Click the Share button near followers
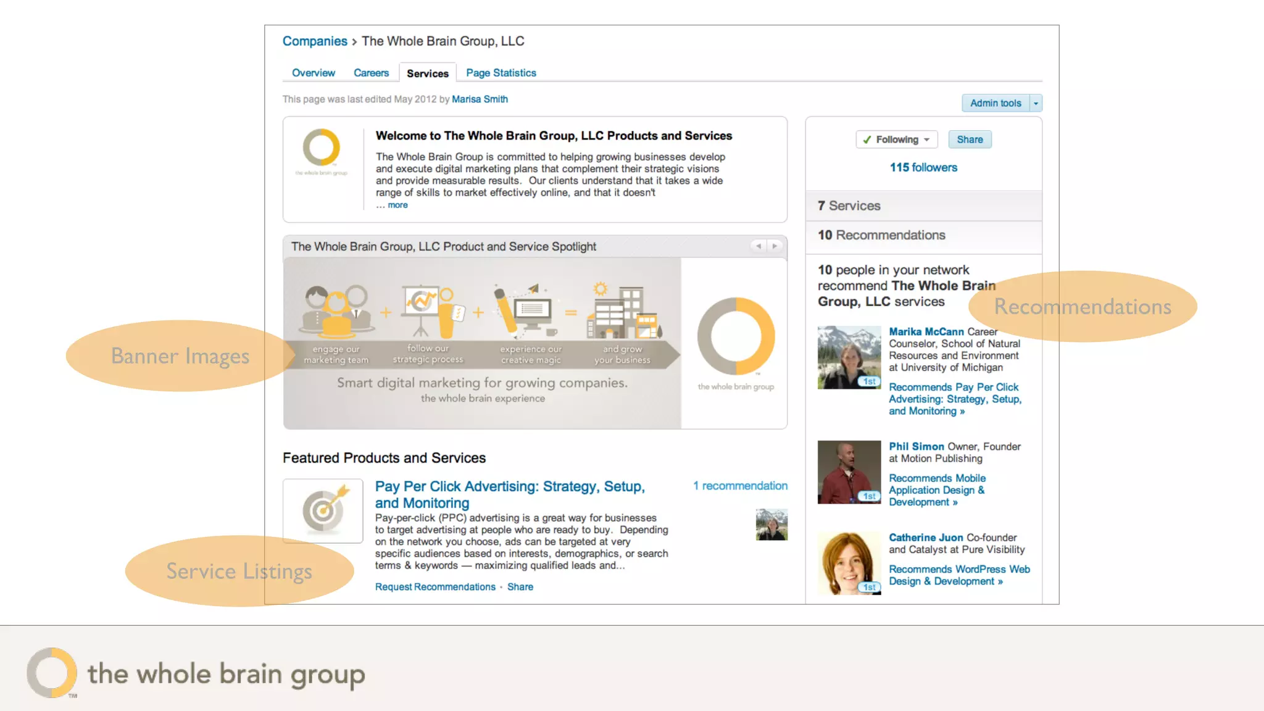 click(x=970, y=139)
